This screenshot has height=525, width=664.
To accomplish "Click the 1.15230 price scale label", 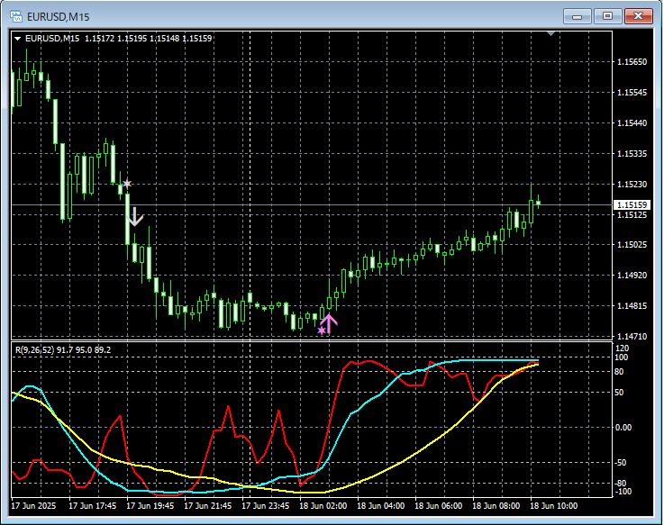I will 632,185.
